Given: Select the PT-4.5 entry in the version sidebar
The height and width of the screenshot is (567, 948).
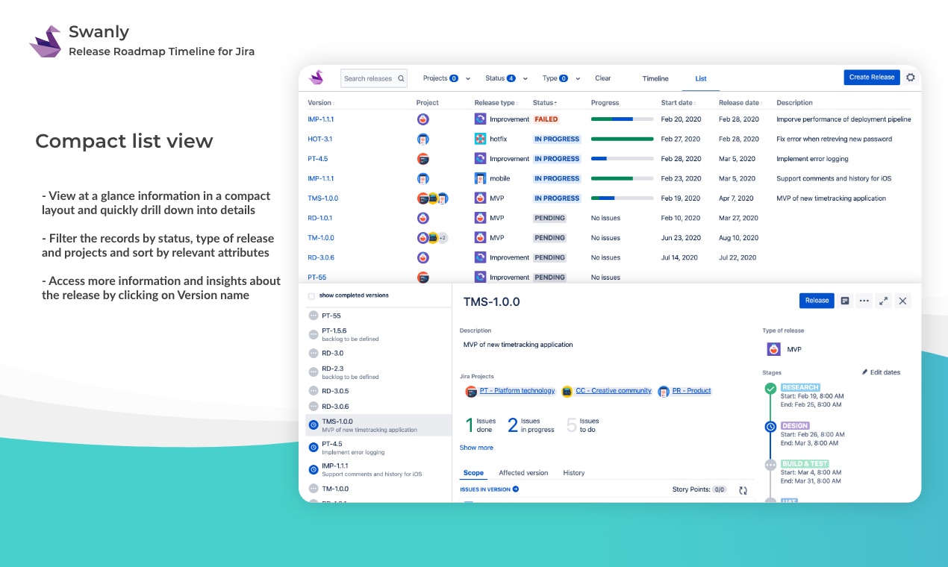Looking at the screenshot, I should pyautogui.click(x=331, y=447).
